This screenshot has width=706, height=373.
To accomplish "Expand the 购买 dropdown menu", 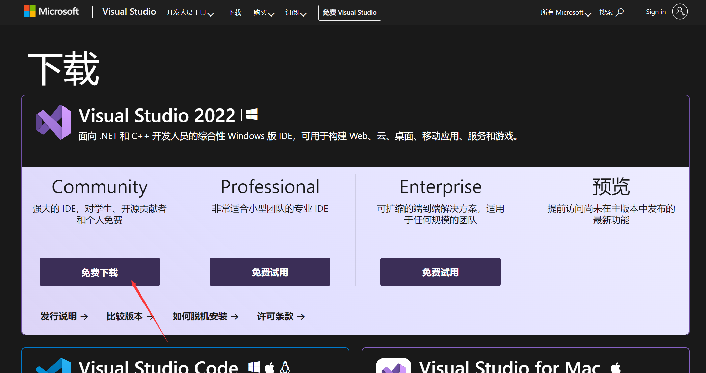I will coord(264,13).
